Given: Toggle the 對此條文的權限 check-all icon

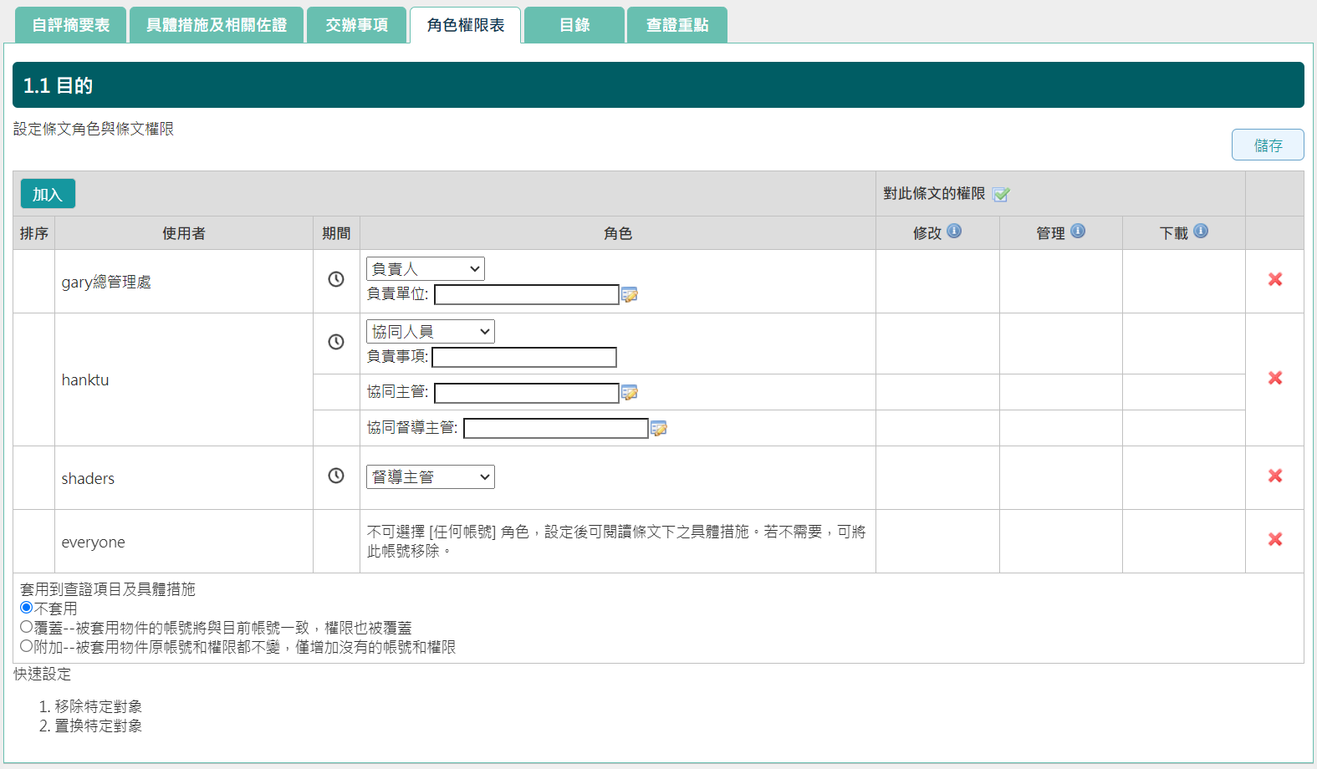Looking at the screenshot, I should 1001,195.
